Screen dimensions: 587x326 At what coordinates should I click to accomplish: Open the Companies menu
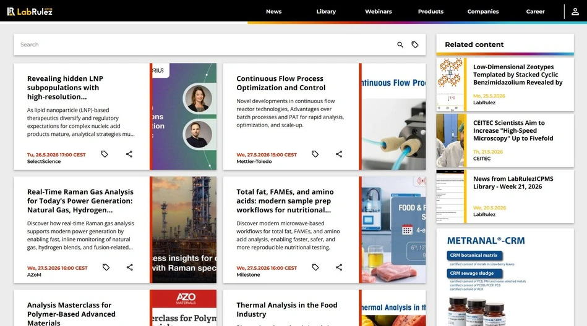483,12
